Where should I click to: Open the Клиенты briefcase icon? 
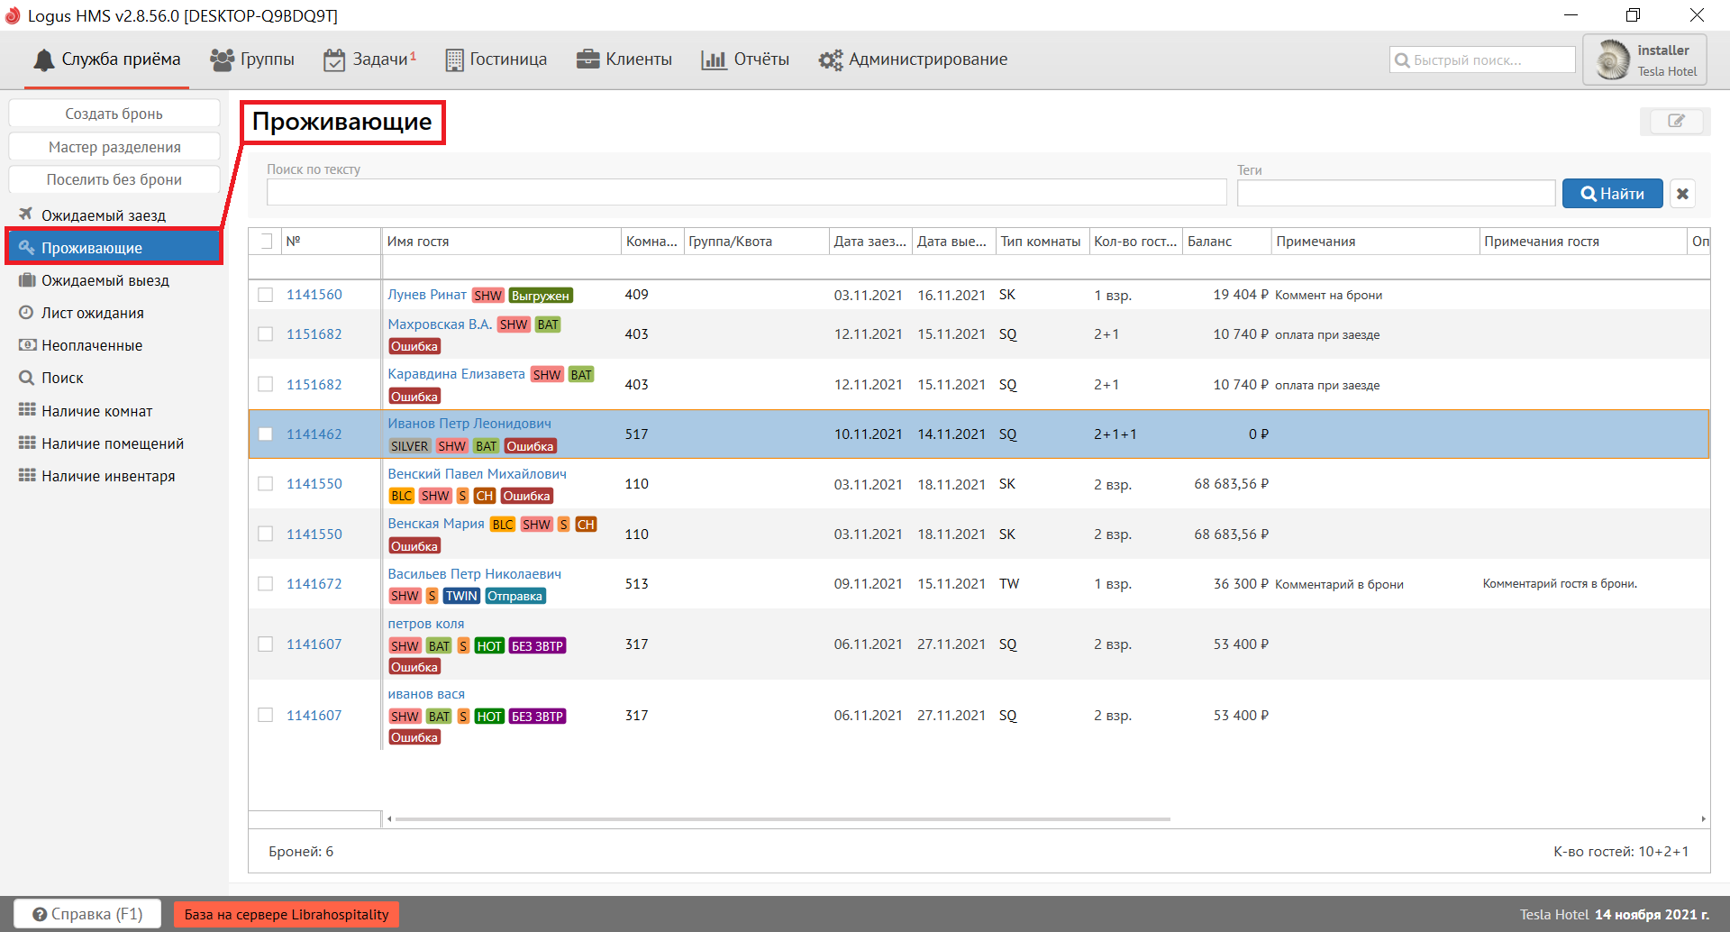click(588, 59)
